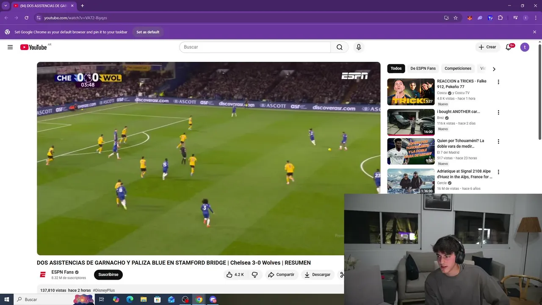
Task: Select the Competiciones chip
Action: (458, 68)
